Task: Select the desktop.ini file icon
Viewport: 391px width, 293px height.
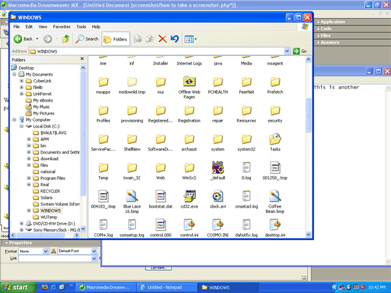Action: pyautogui.click(x=275, y=225)
